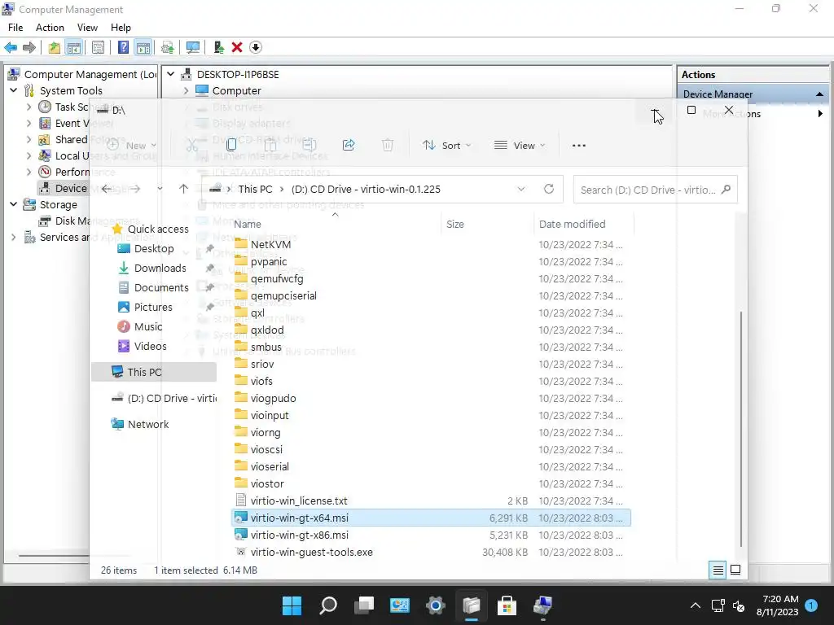Click Explorer's up-directory arrow

(183, 189)
